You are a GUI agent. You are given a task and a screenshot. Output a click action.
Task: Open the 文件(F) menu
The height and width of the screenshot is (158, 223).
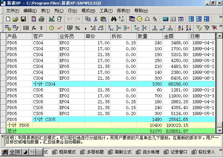[13, 11]
